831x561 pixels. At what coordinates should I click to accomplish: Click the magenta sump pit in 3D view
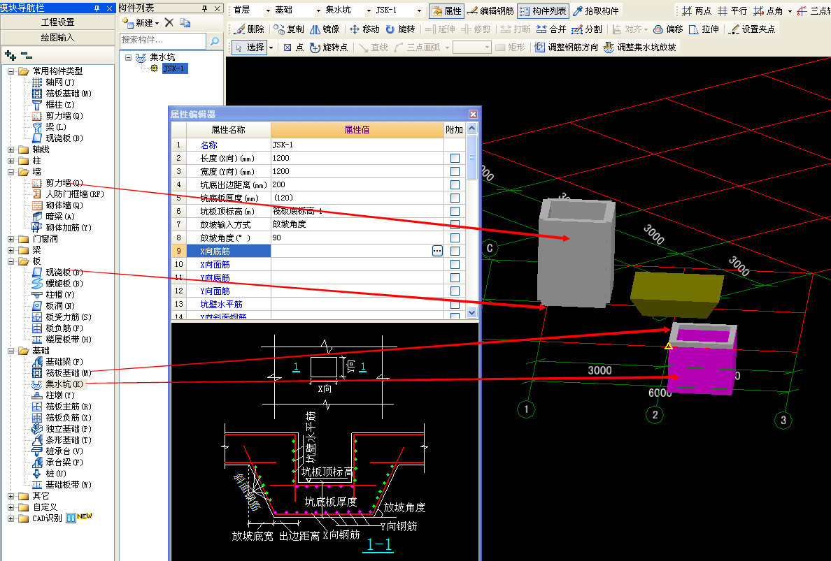[x=701, y=364]
